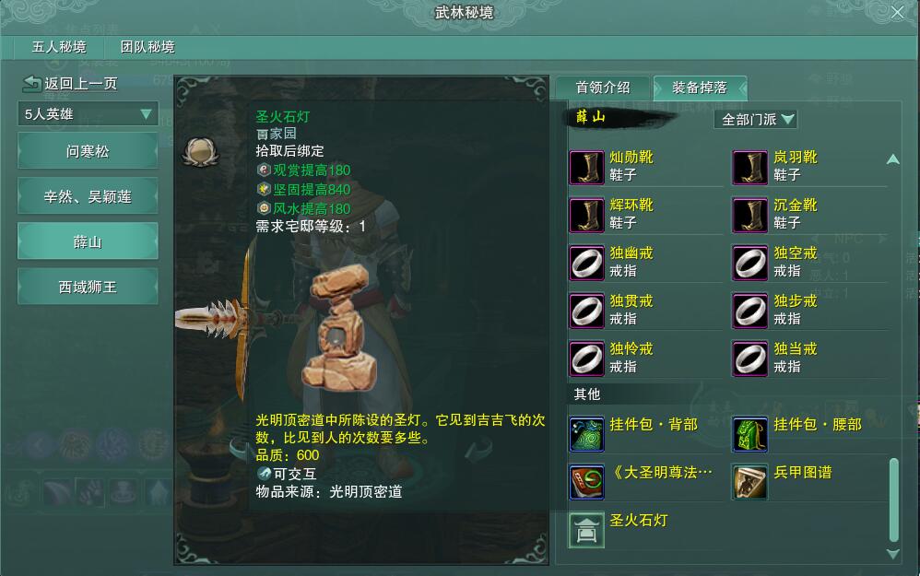Click the 岚羽靴 boots icon

pyautogui.click(x=749, y=168)
